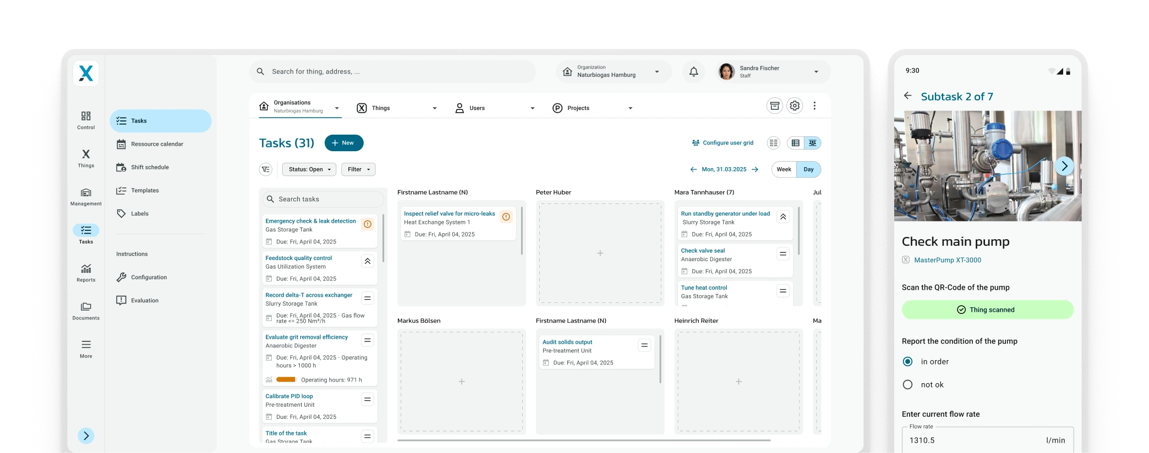This screenshot has width=1149, height=453.
Task: Click the date Mon, 31.03.2025
Action: pyautogui.click(x=724, y=169)
